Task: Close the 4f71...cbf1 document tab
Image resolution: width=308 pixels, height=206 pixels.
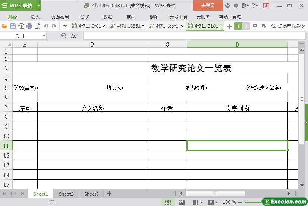Action: 182,26
